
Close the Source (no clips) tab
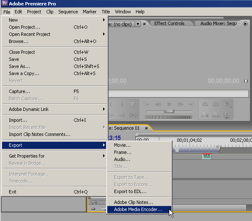click(144, 24)
